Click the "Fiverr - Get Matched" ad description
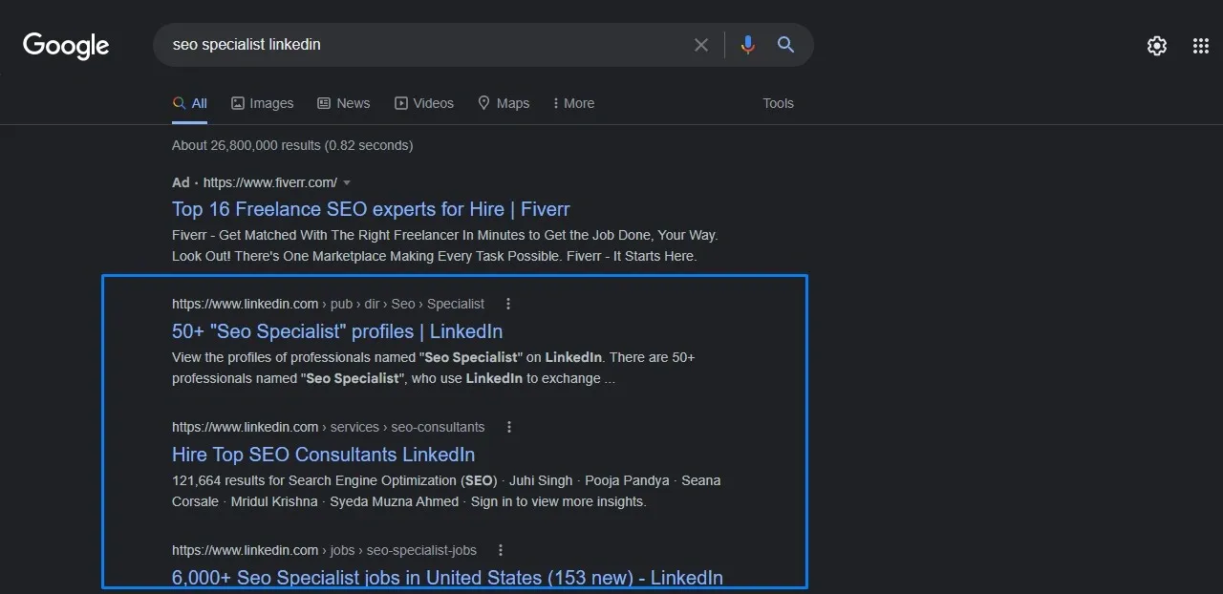Image resolution: width=1223 pixels, height=594 pixels. [x=444, y=245]
